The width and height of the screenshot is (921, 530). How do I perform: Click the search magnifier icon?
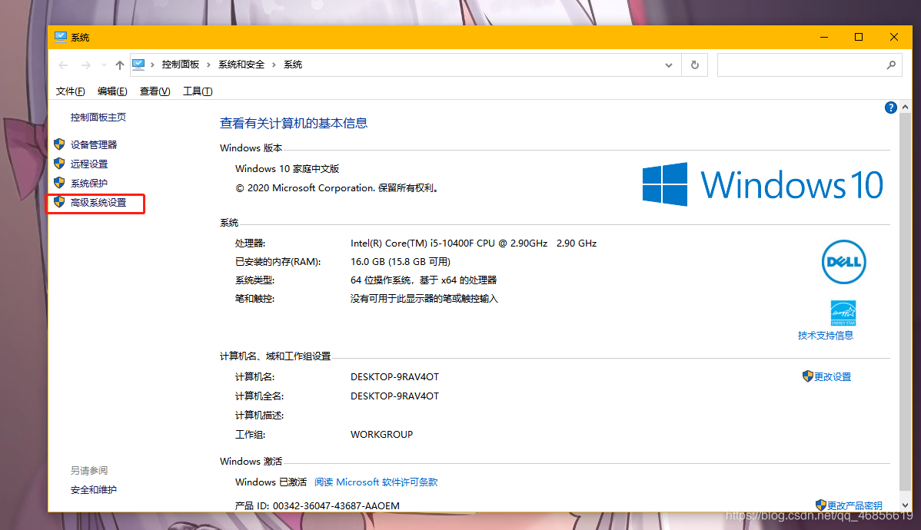click(x=891, y=65)
